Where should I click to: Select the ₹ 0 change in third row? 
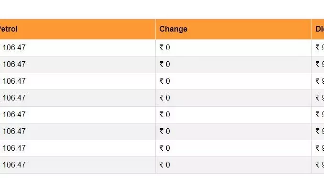pyautogui.click(x=165, y=81)
